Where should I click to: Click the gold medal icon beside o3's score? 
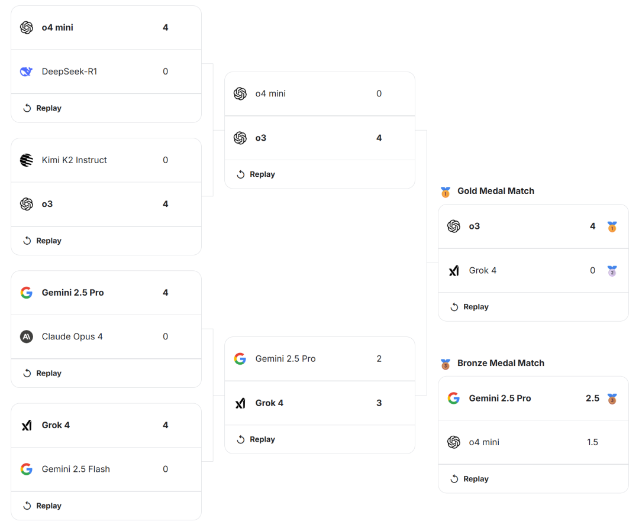click(612, 226)
